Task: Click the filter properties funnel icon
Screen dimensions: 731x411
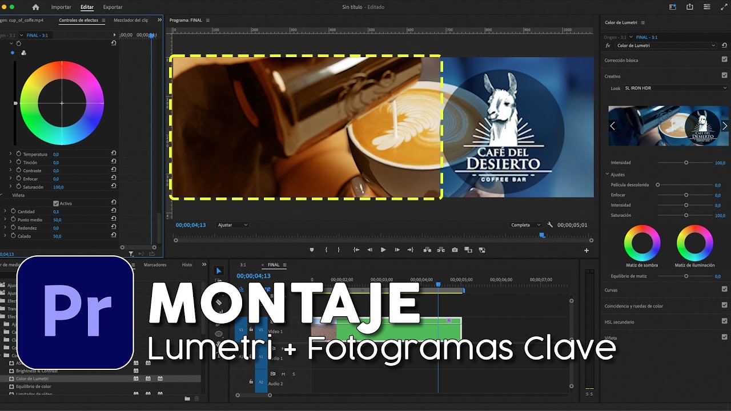Action: [131, 253]
